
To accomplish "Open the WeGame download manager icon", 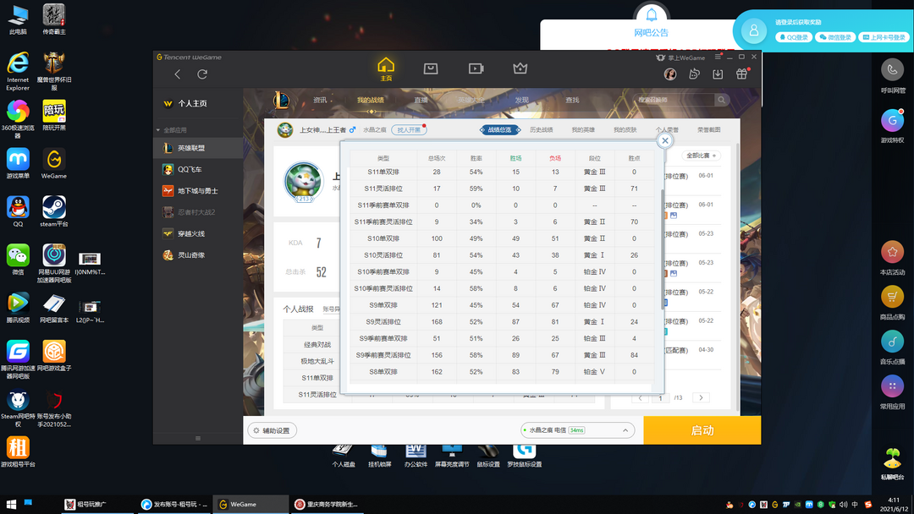I will click(718, 74).
